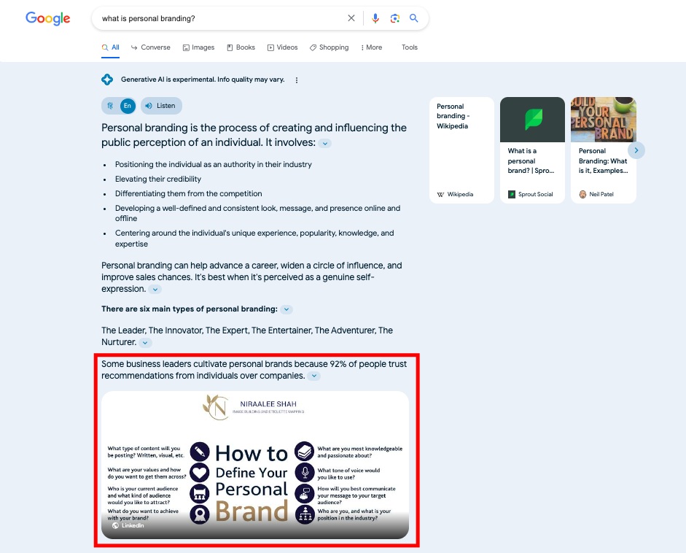Screen dimensions: 686x553
Task: Open the 'How to Define Your Personal Brand' image
Action: click(x=255, y=465)
